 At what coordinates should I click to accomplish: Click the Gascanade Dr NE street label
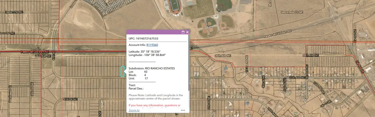click(x=292, y=12)
